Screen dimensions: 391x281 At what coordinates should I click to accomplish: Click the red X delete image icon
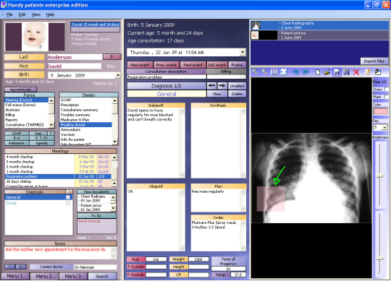[x=356, y=72]
